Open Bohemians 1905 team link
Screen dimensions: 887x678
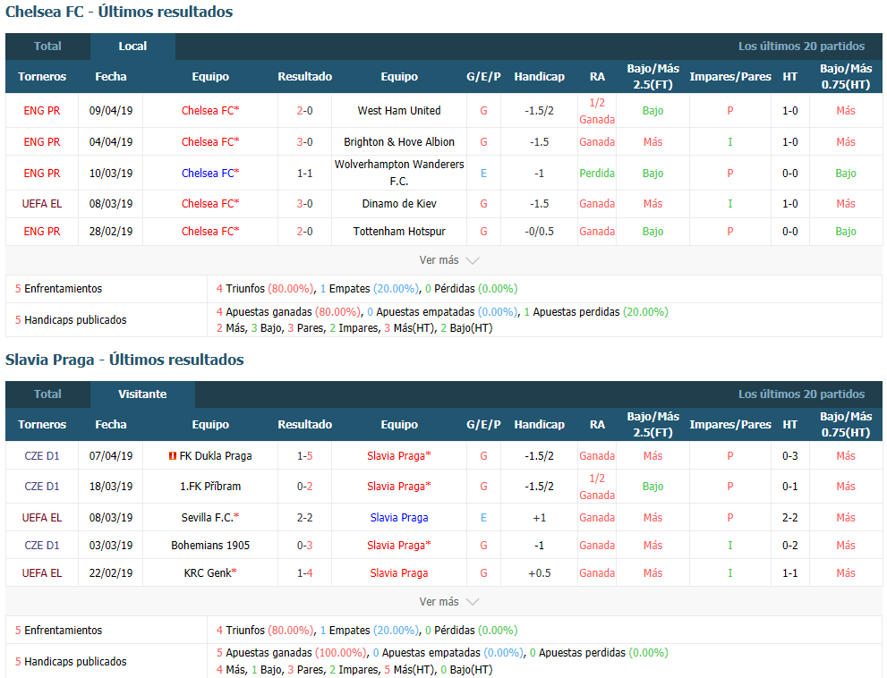coord(209,545)
